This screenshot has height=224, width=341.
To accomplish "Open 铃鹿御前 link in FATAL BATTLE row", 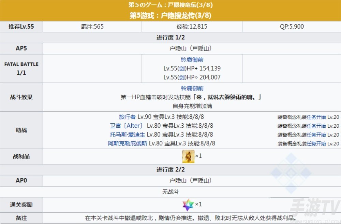I will click(192, 60).
